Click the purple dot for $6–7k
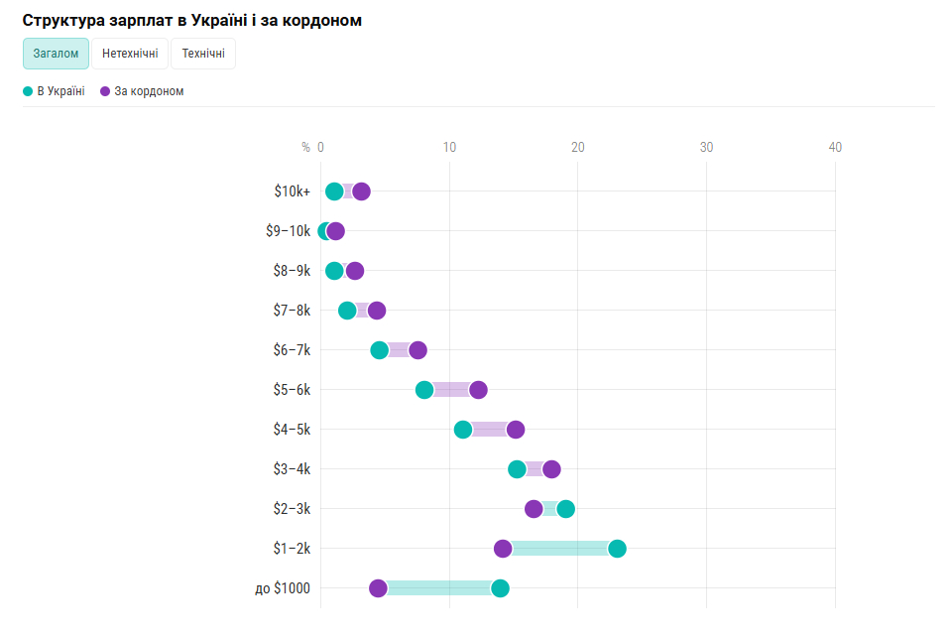The height and width of the screenshot is (638, 952). click(417, 350)
